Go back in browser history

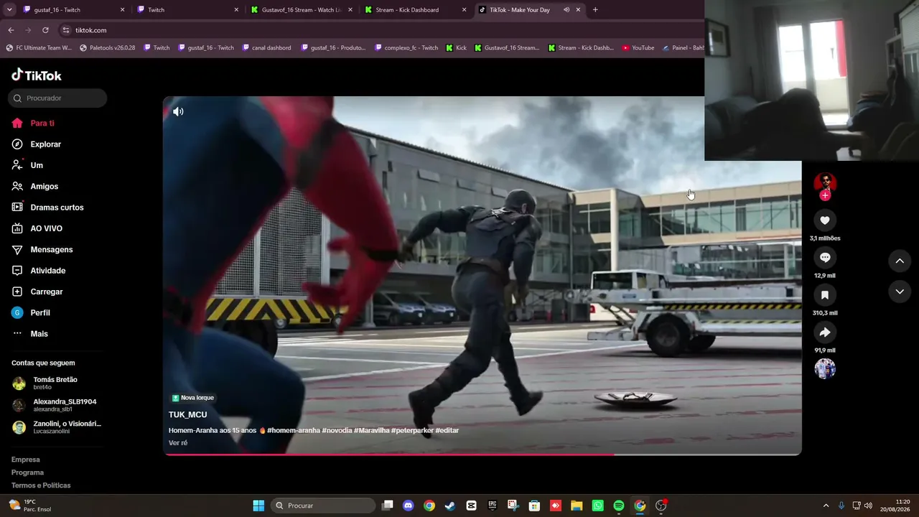[x=11, y=30]
